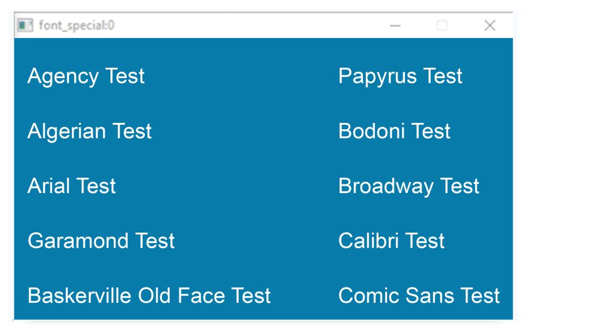Close the font_special window
Image resolution: width=589 pixels, height=331 pixels.
point(489,25)
